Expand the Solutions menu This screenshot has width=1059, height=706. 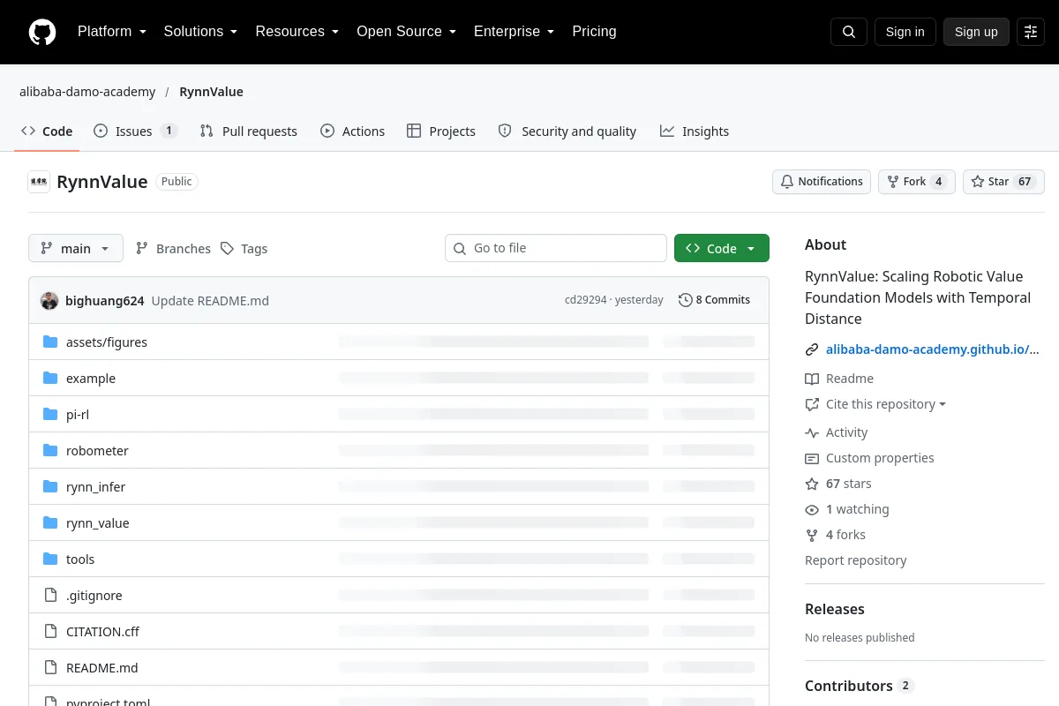pyautogui.click(x=200, y=32)
